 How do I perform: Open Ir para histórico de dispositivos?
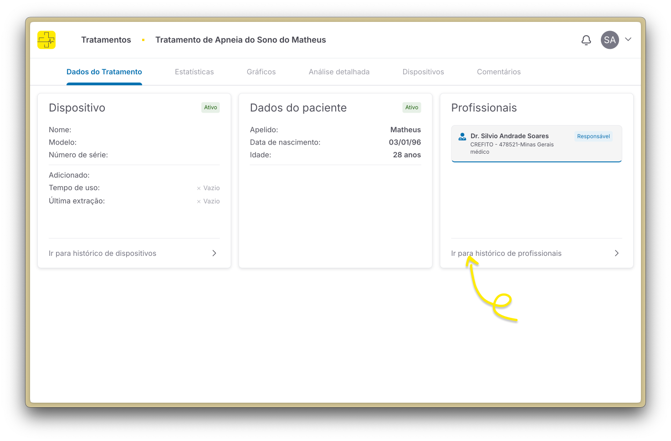(102, 254)
